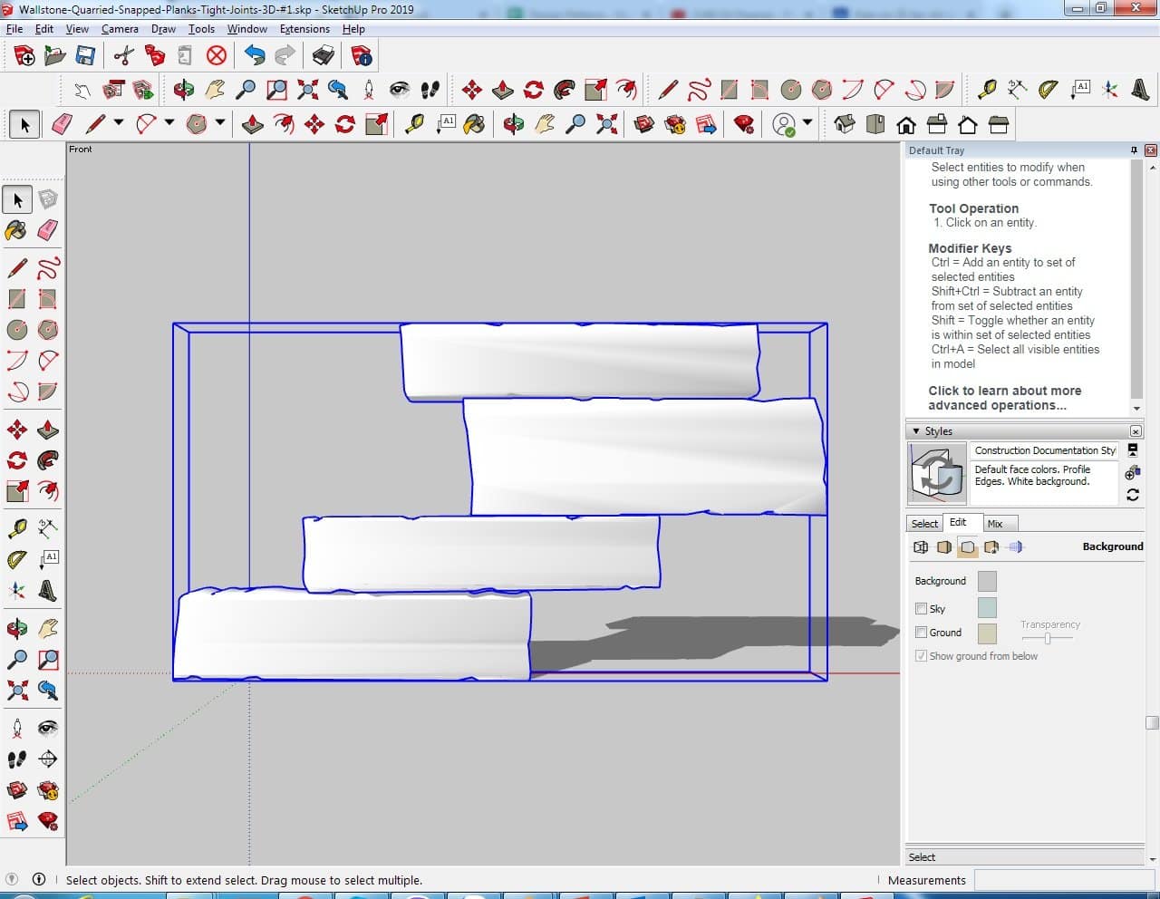1160x899 pixels.
Task: Select the Freehand tool in the top toolbar
Action: point(699,89)
